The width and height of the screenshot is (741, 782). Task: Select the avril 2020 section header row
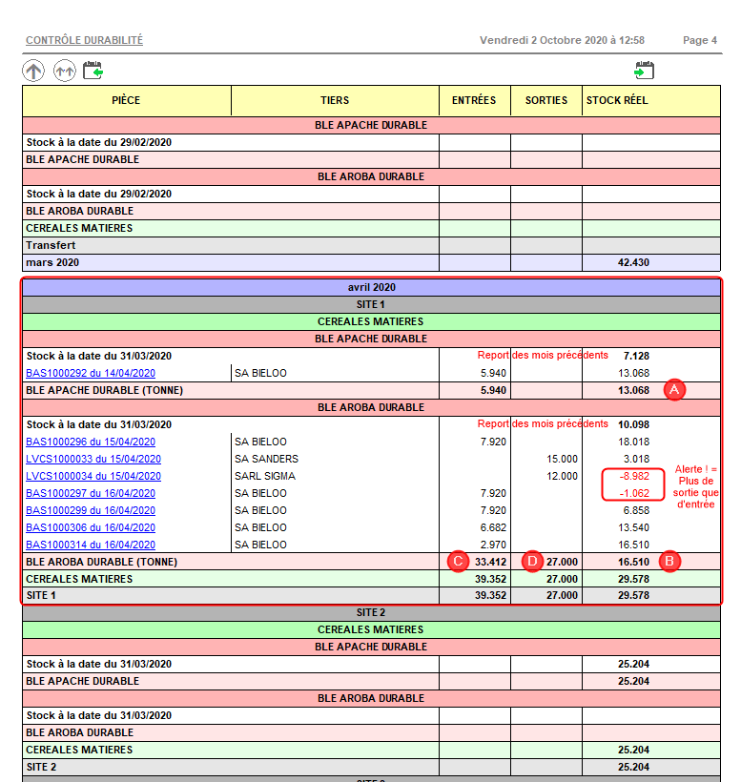point(371,287)
